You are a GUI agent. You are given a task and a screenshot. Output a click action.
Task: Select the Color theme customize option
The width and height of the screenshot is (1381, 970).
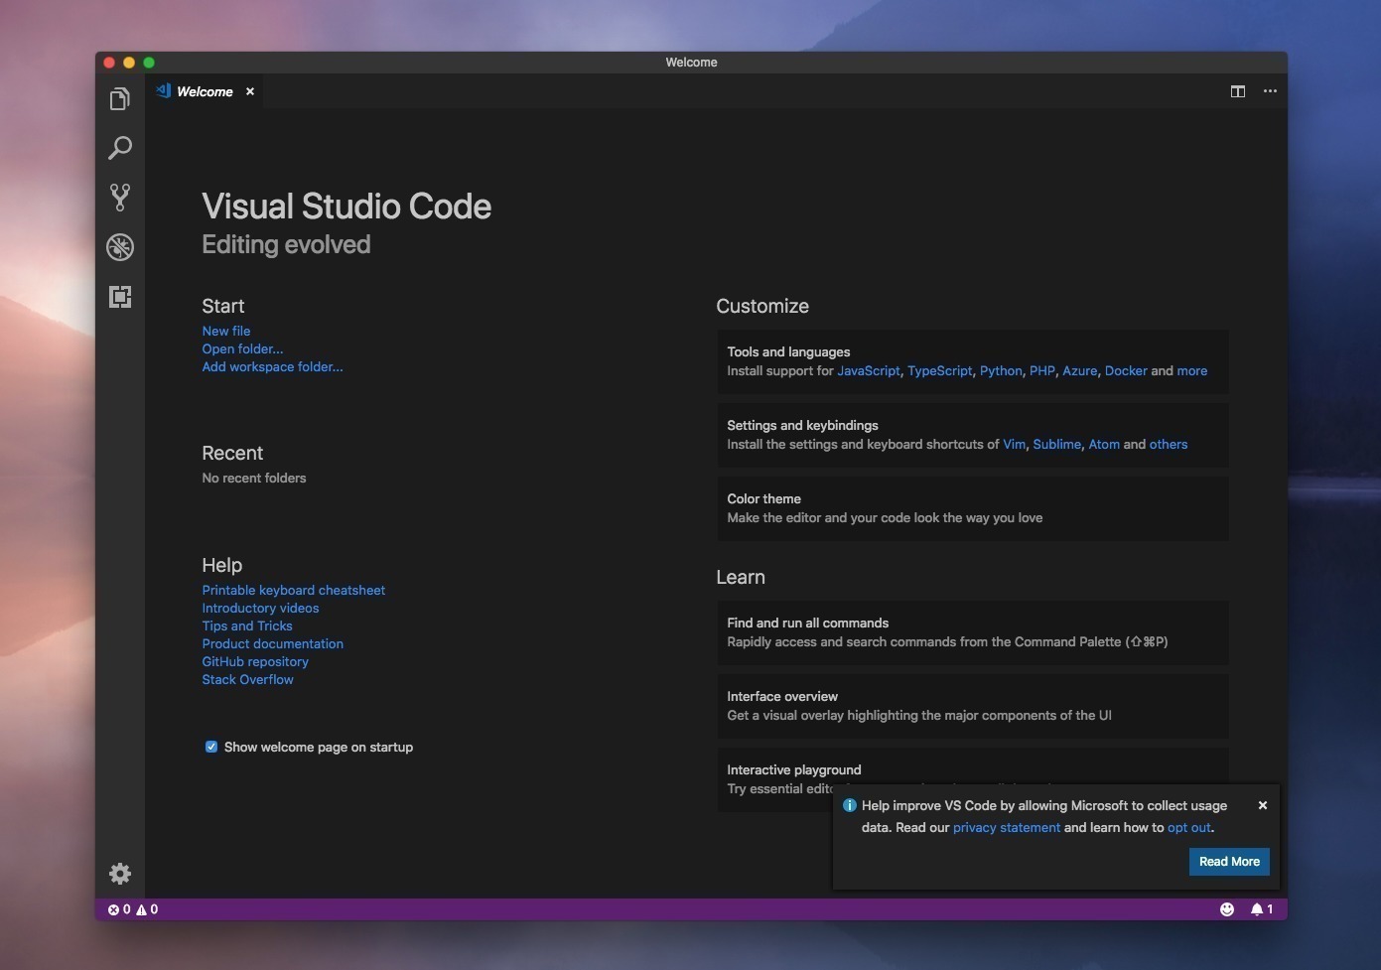point(973,508)
